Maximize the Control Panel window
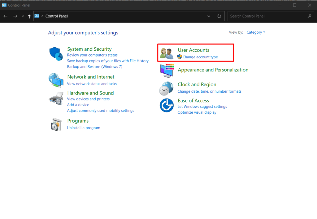This screenshot has width=317, height=219. (295, 5)
